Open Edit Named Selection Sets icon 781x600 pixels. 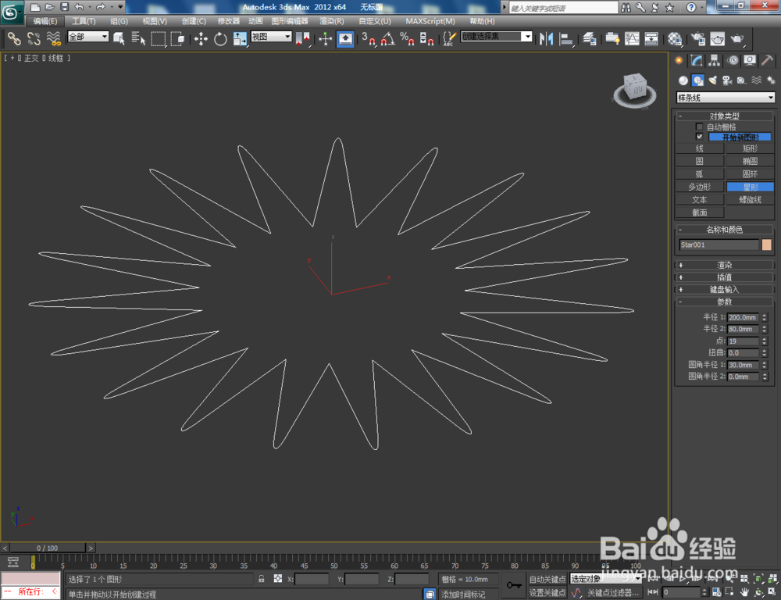(x=449, y=38)
